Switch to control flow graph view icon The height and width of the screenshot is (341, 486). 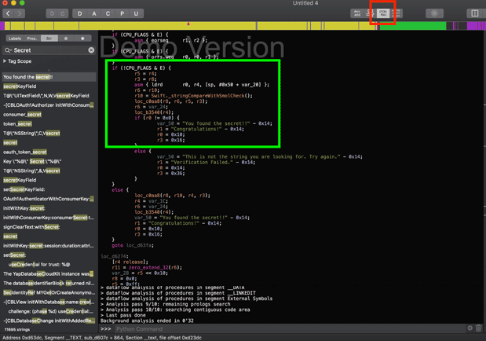[370, 13]
